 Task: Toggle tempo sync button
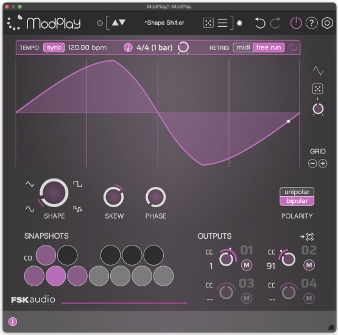(54, 48)
